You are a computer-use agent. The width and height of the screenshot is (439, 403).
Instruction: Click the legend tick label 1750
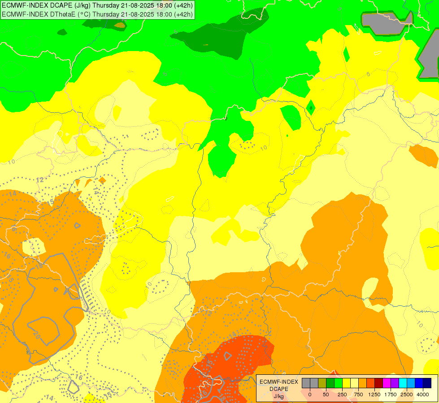click(391, 394)
